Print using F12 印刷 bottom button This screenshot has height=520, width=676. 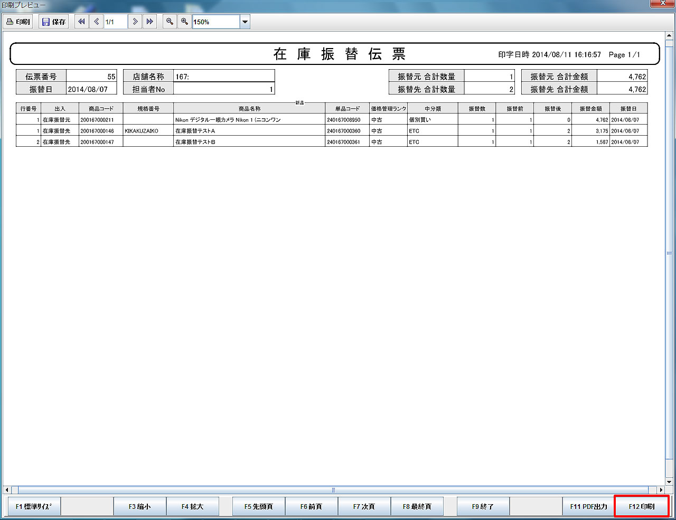pyautogui.click(x=641, y=506)
